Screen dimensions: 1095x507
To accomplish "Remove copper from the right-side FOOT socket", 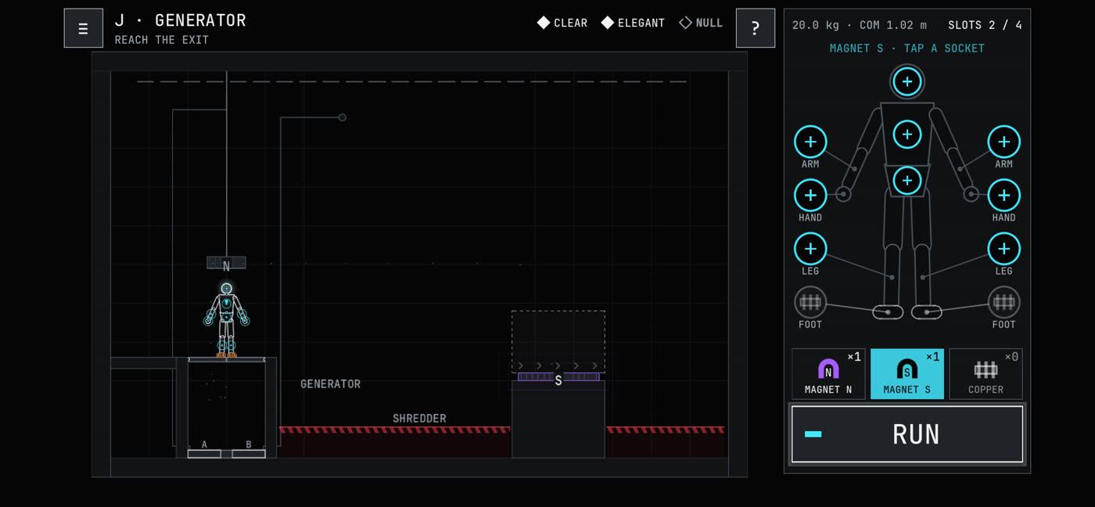I will click(1004, 302).
